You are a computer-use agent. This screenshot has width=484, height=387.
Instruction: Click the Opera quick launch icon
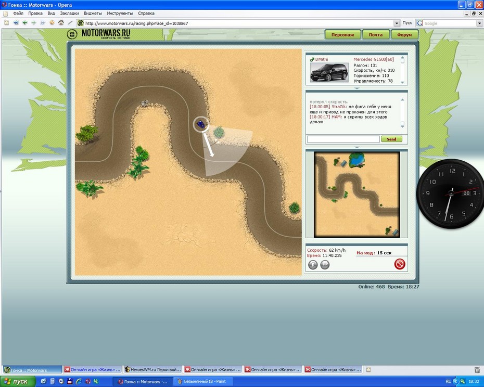(87, 381)
